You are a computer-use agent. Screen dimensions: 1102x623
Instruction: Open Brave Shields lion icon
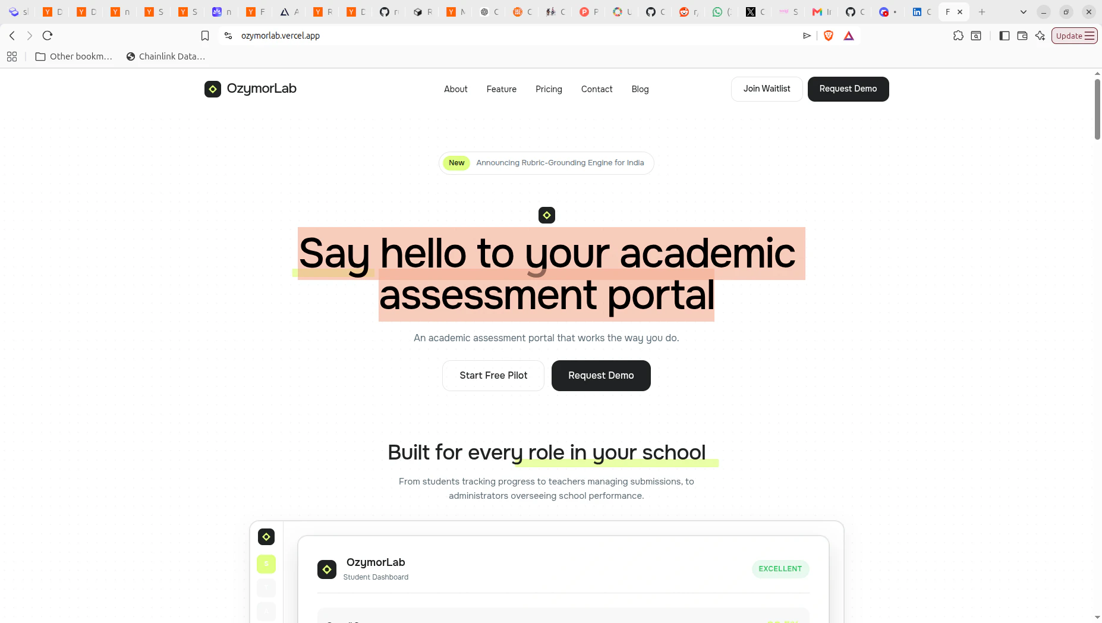click(x=829, y=36)
